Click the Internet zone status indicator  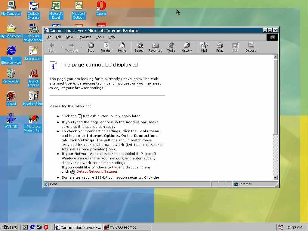point(243,184)
